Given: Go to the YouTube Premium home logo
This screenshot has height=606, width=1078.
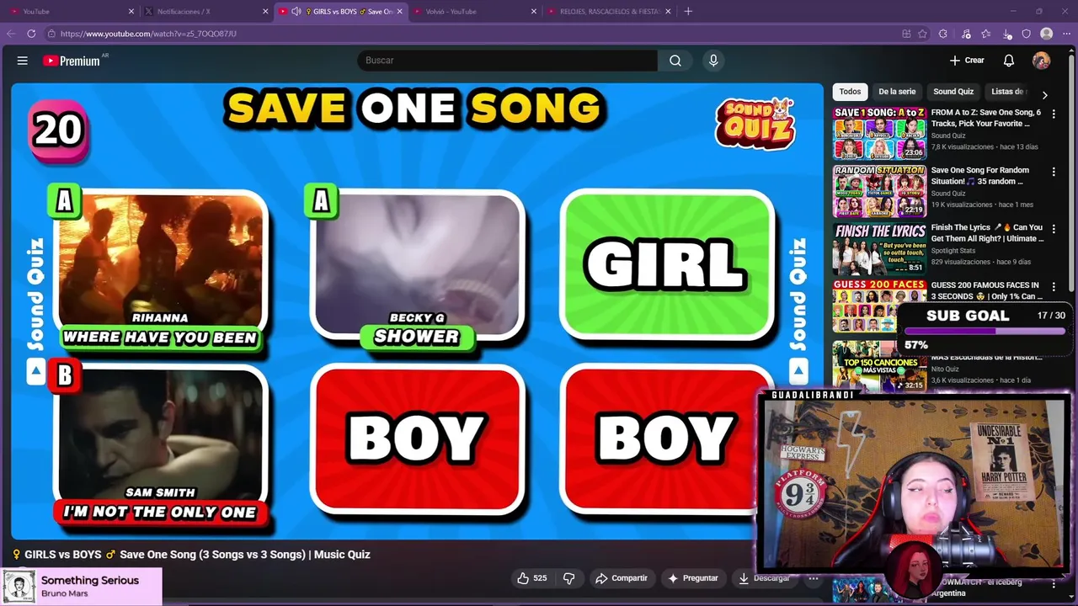Looking at the screenshot, I should click(72, 61).
